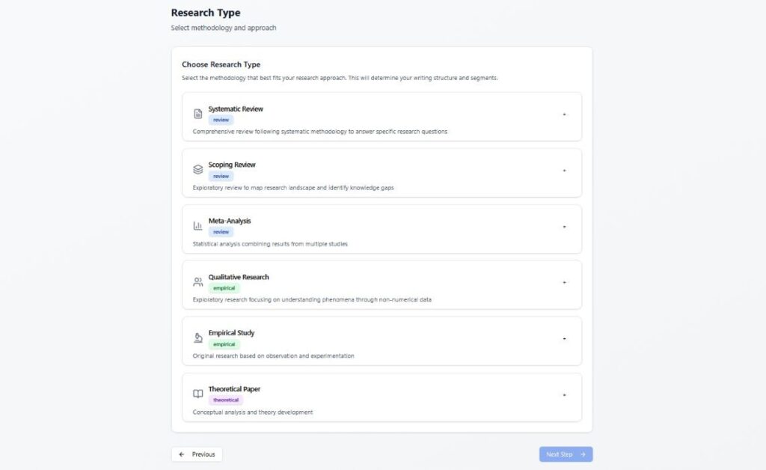The height and width of the screenshot is (470, 766).
Task: Click the purple theoretical tag badge
Action: click(225, 400)
